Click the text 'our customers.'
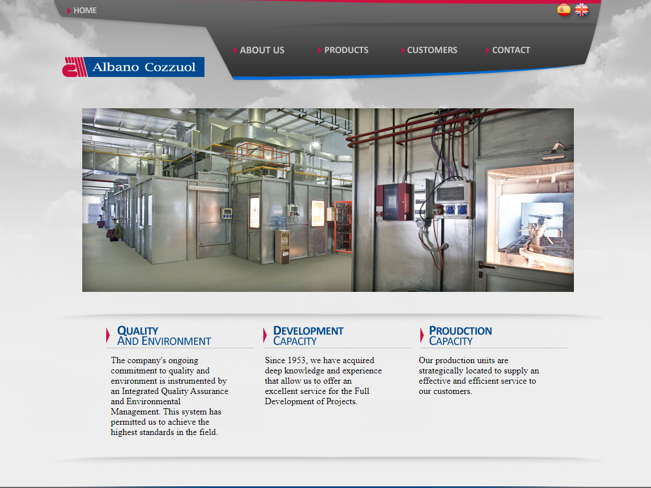 [x=445, y=391]
